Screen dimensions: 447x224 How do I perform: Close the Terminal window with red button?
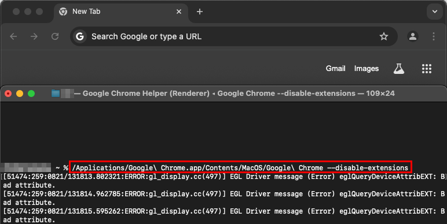(x=8, y=94)
